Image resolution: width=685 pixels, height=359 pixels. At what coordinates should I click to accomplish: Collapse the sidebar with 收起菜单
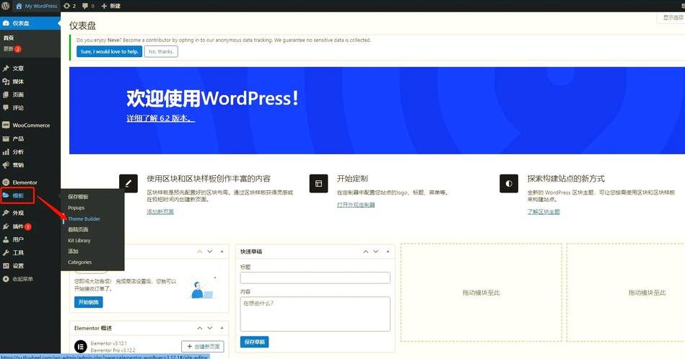click(30, 279)
